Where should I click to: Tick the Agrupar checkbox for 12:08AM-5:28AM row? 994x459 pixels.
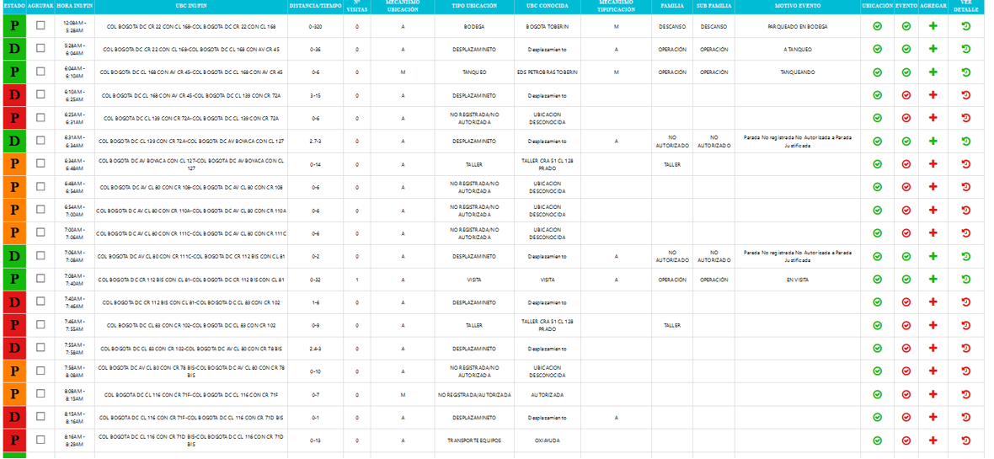pos(40,26)
